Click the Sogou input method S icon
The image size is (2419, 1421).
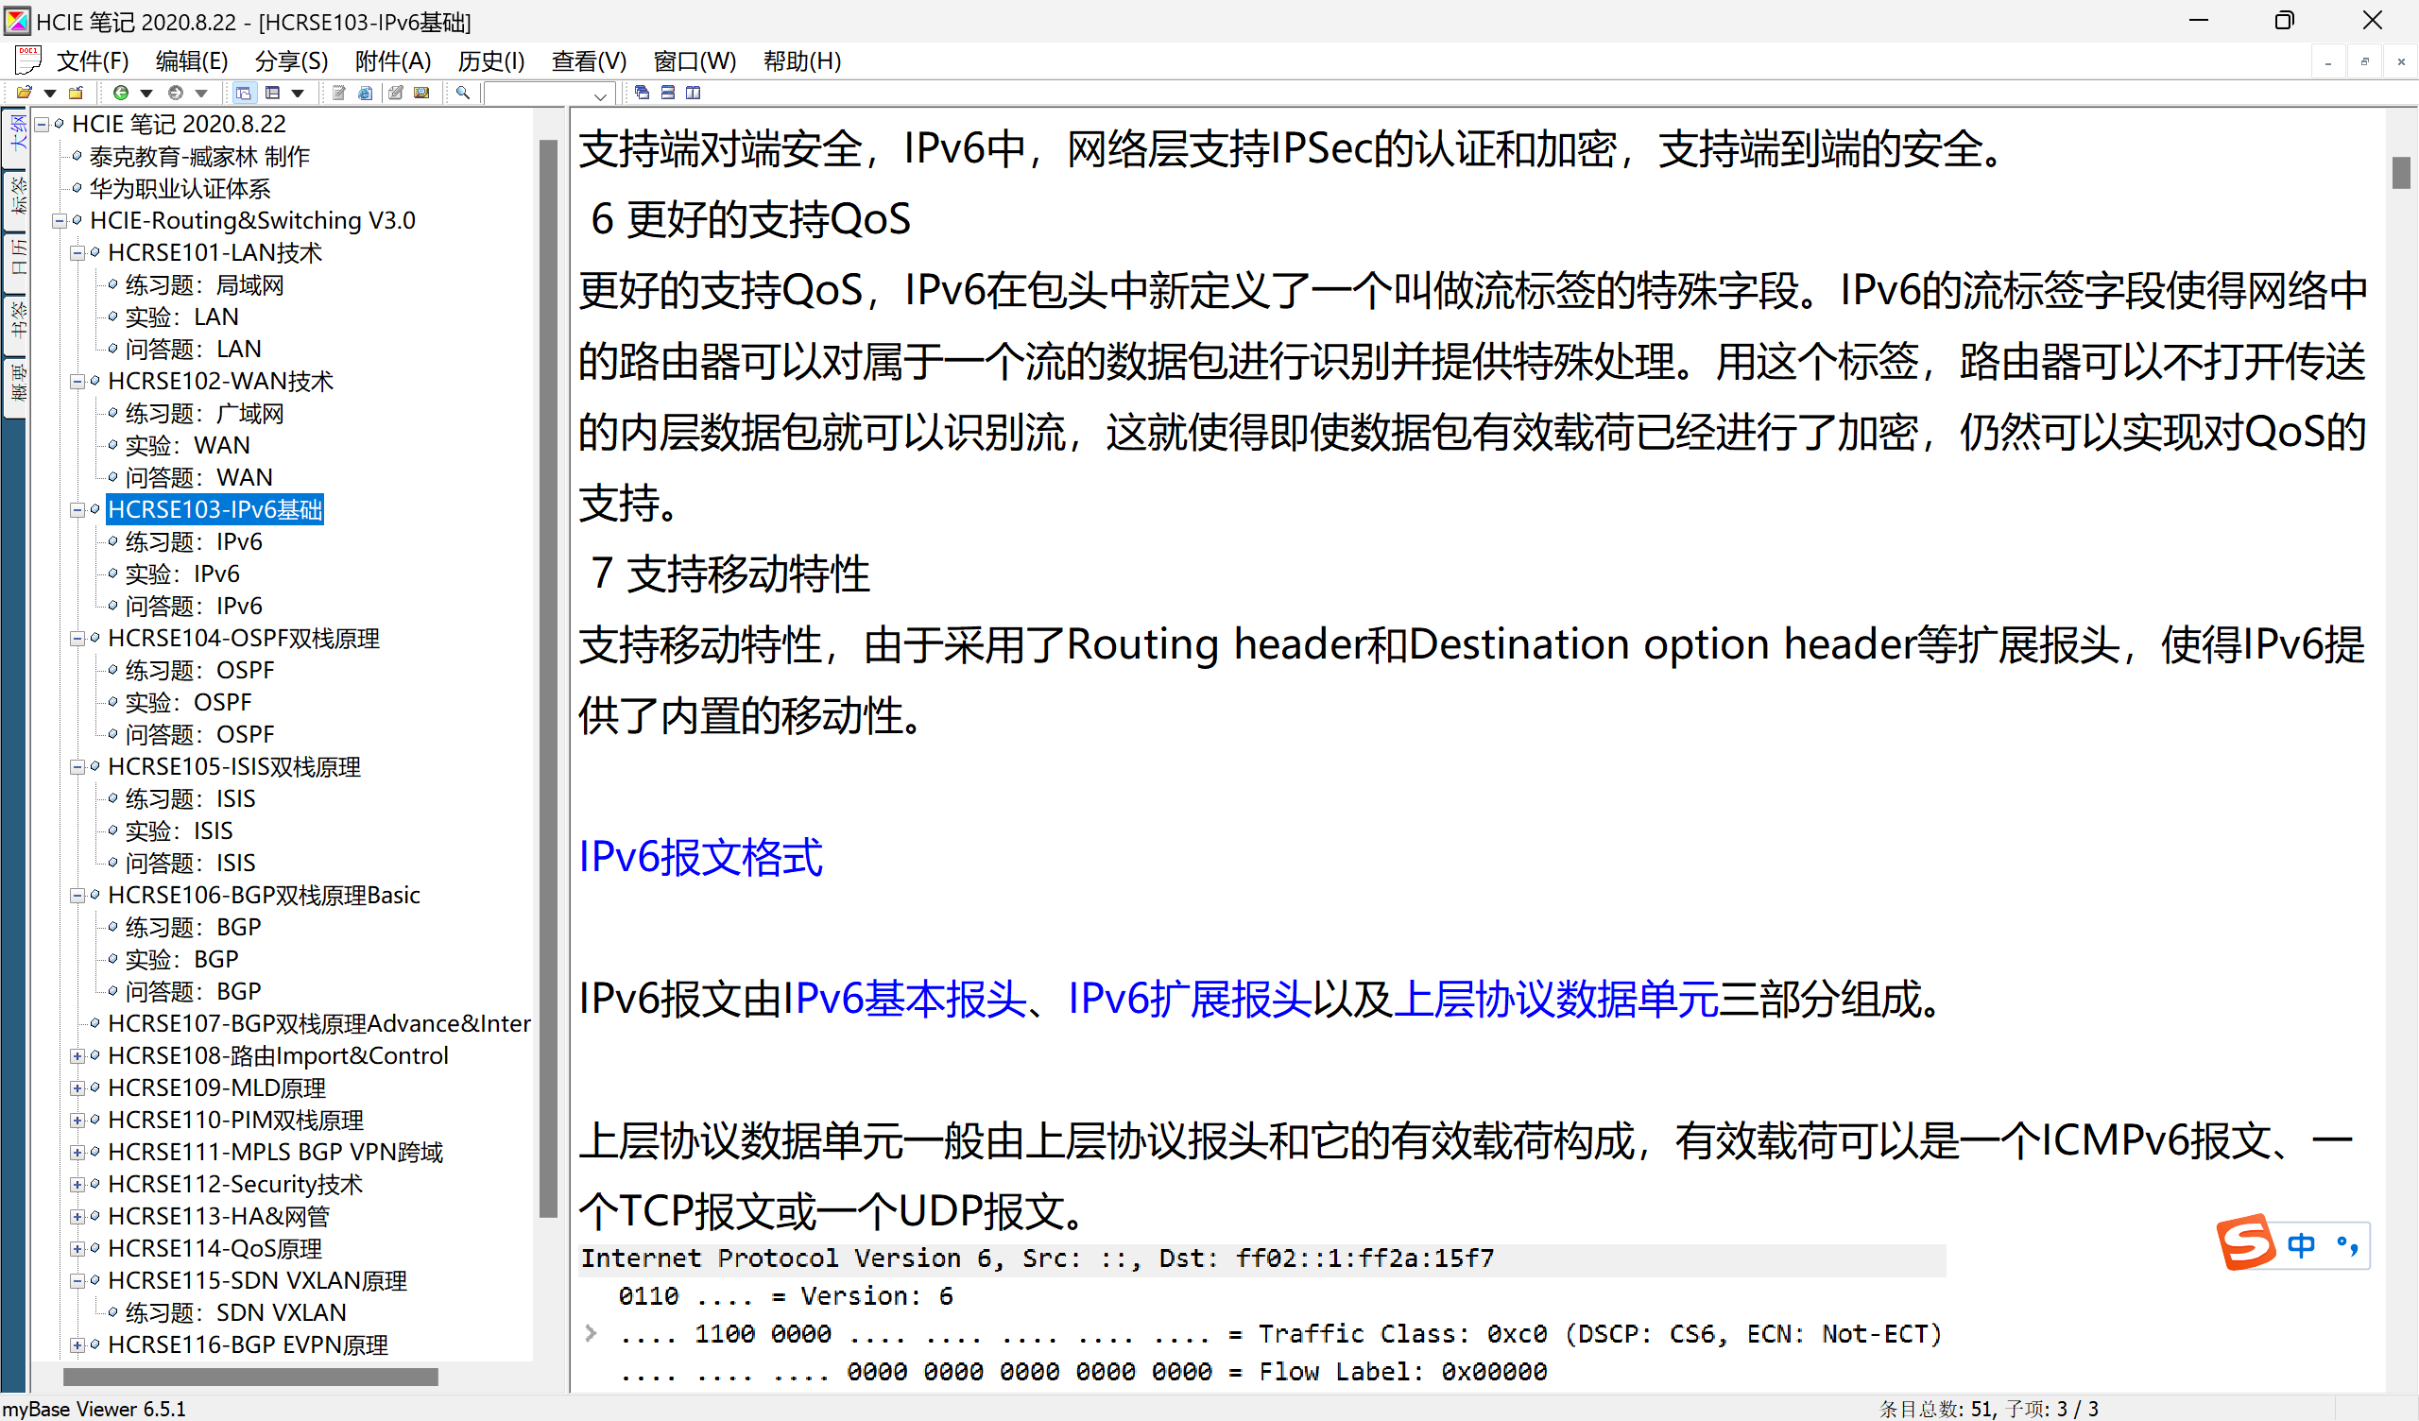click(2246, 1242)
